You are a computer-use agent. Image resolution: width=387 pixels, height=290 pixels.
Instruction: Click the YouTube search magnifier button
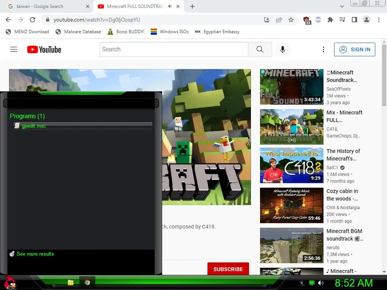tap(260, 49)
